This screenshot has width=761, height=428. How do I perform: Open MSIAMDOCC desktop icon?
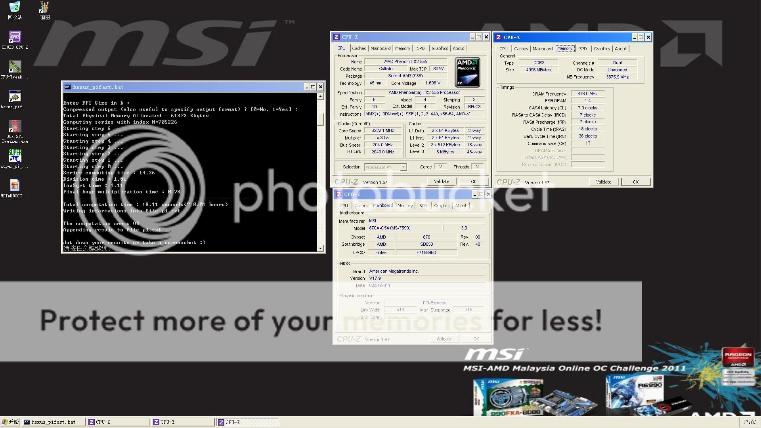(x=15, y=185)
